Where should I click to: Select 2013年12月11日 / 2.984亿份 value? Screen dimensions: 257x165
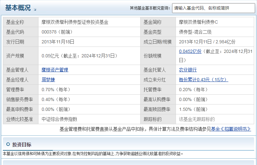[207, 42]
